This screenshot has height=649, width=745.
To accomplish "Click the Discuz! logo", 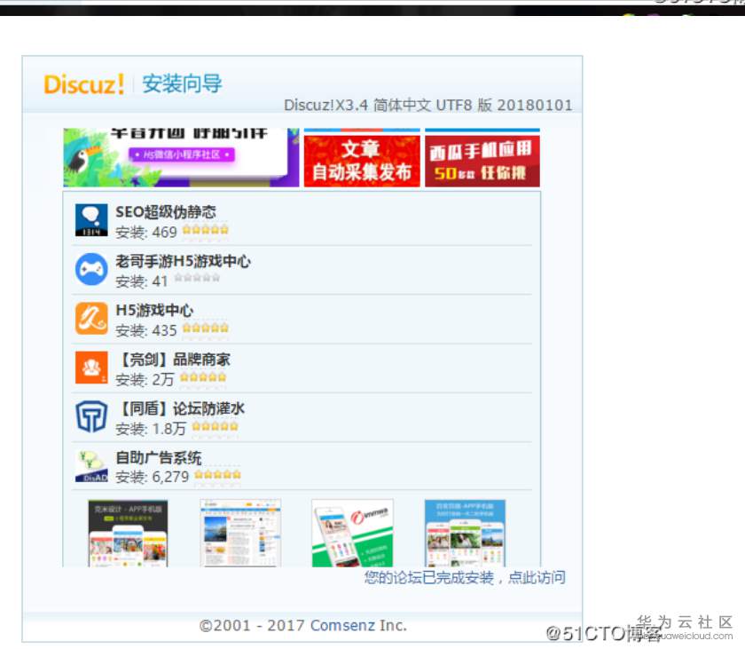I will click(x=83, y=84).
